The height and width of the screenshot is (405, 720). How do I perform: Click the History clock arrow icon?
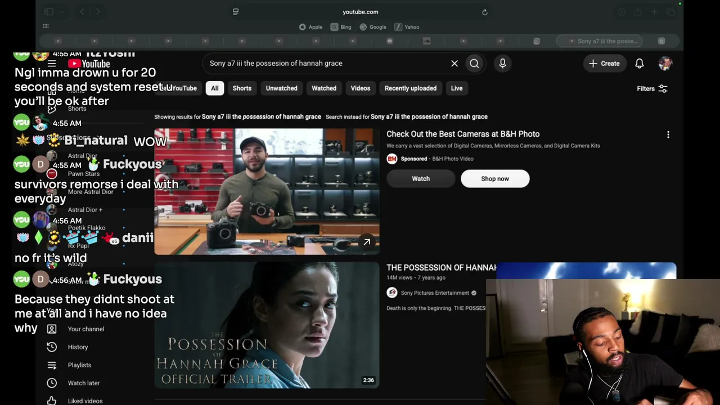(52, 347)
